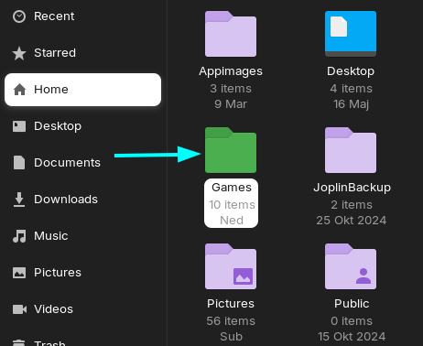Click the 'Public' folder name label
Image resolution: width=423 pixels, height=346 pixels.
(x=352, y=304)
